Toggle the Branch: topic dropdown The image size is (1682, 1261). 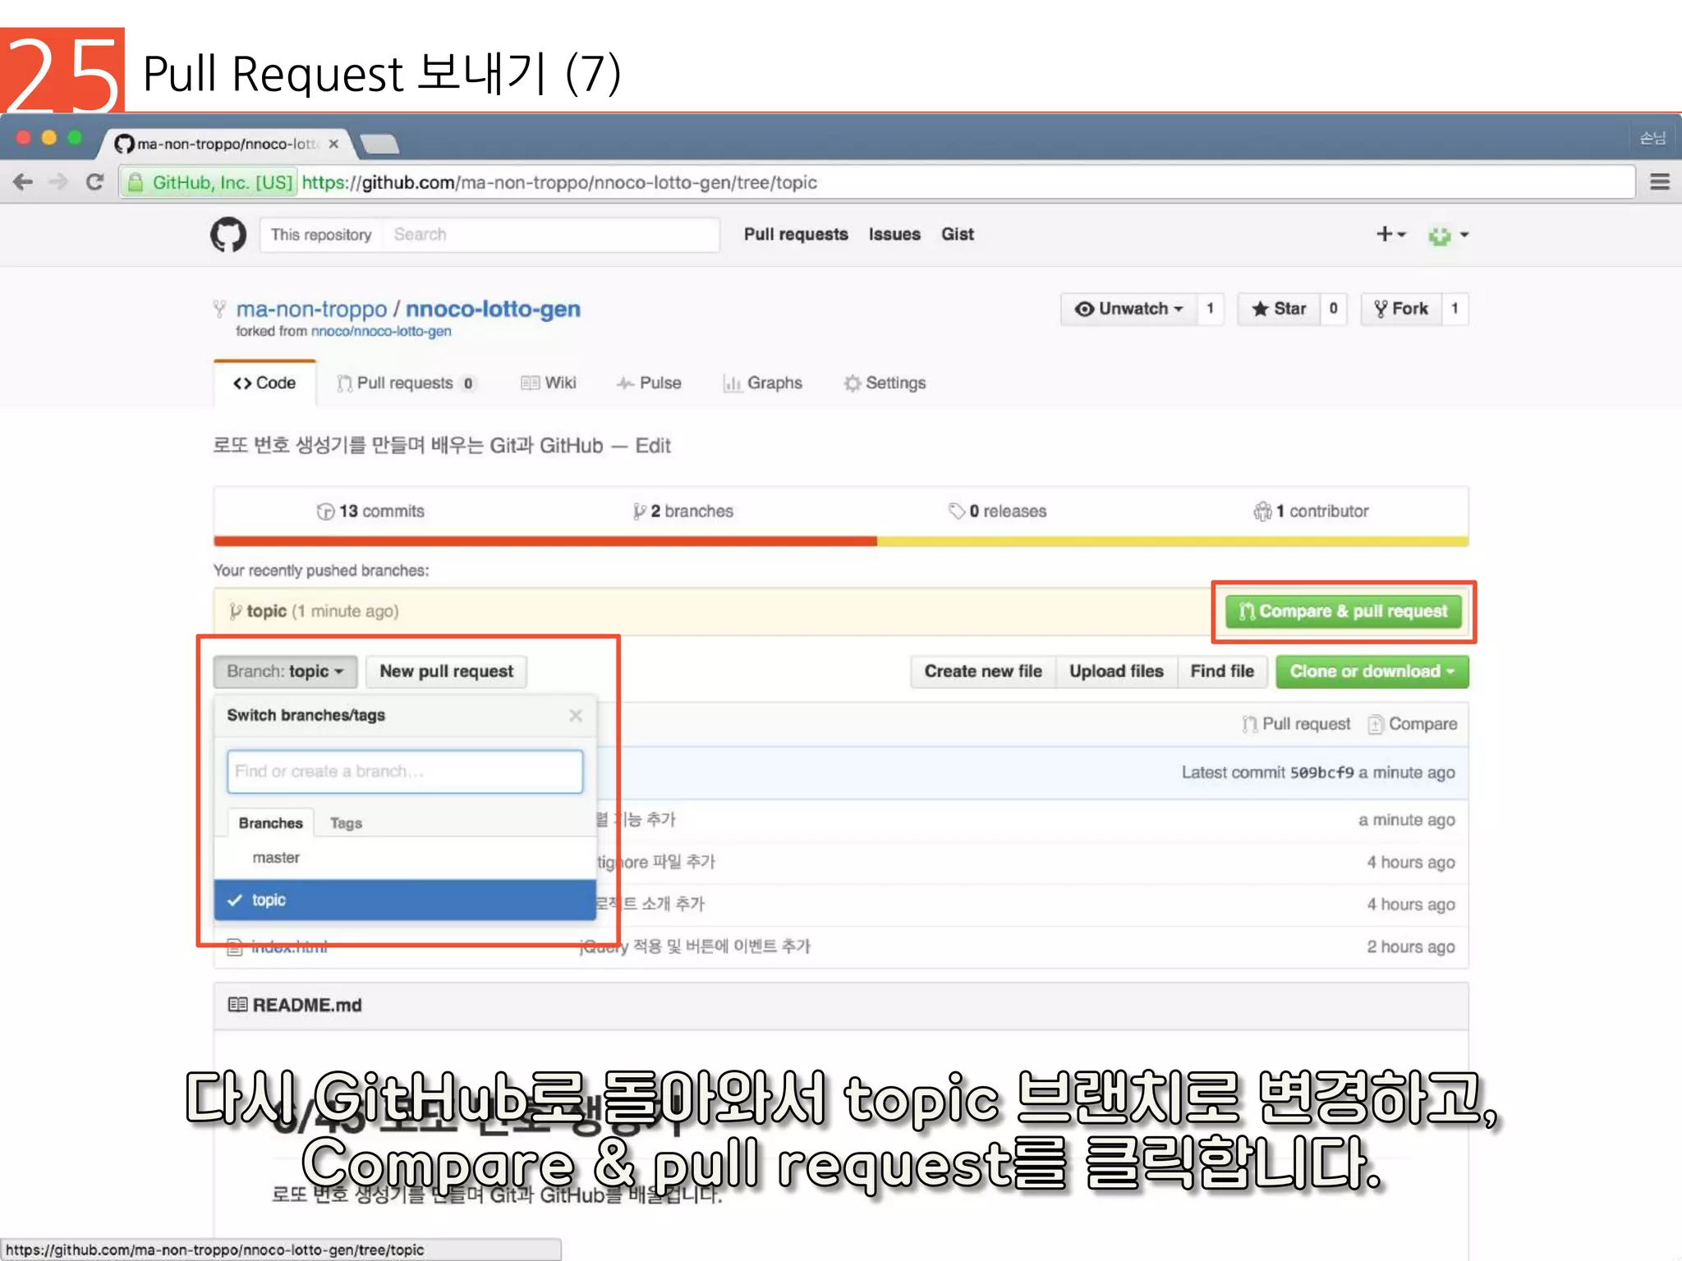285,672
